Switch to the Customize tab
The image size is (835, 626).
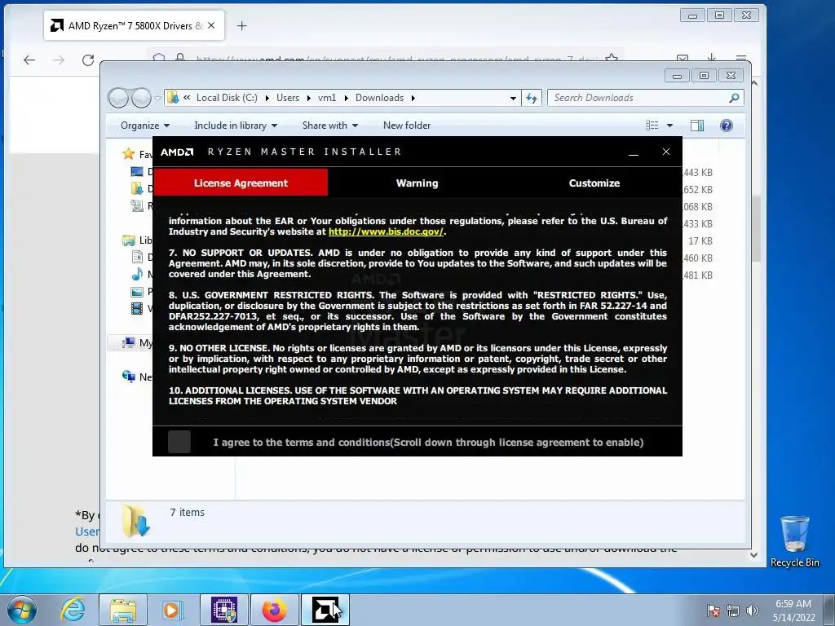594,183
